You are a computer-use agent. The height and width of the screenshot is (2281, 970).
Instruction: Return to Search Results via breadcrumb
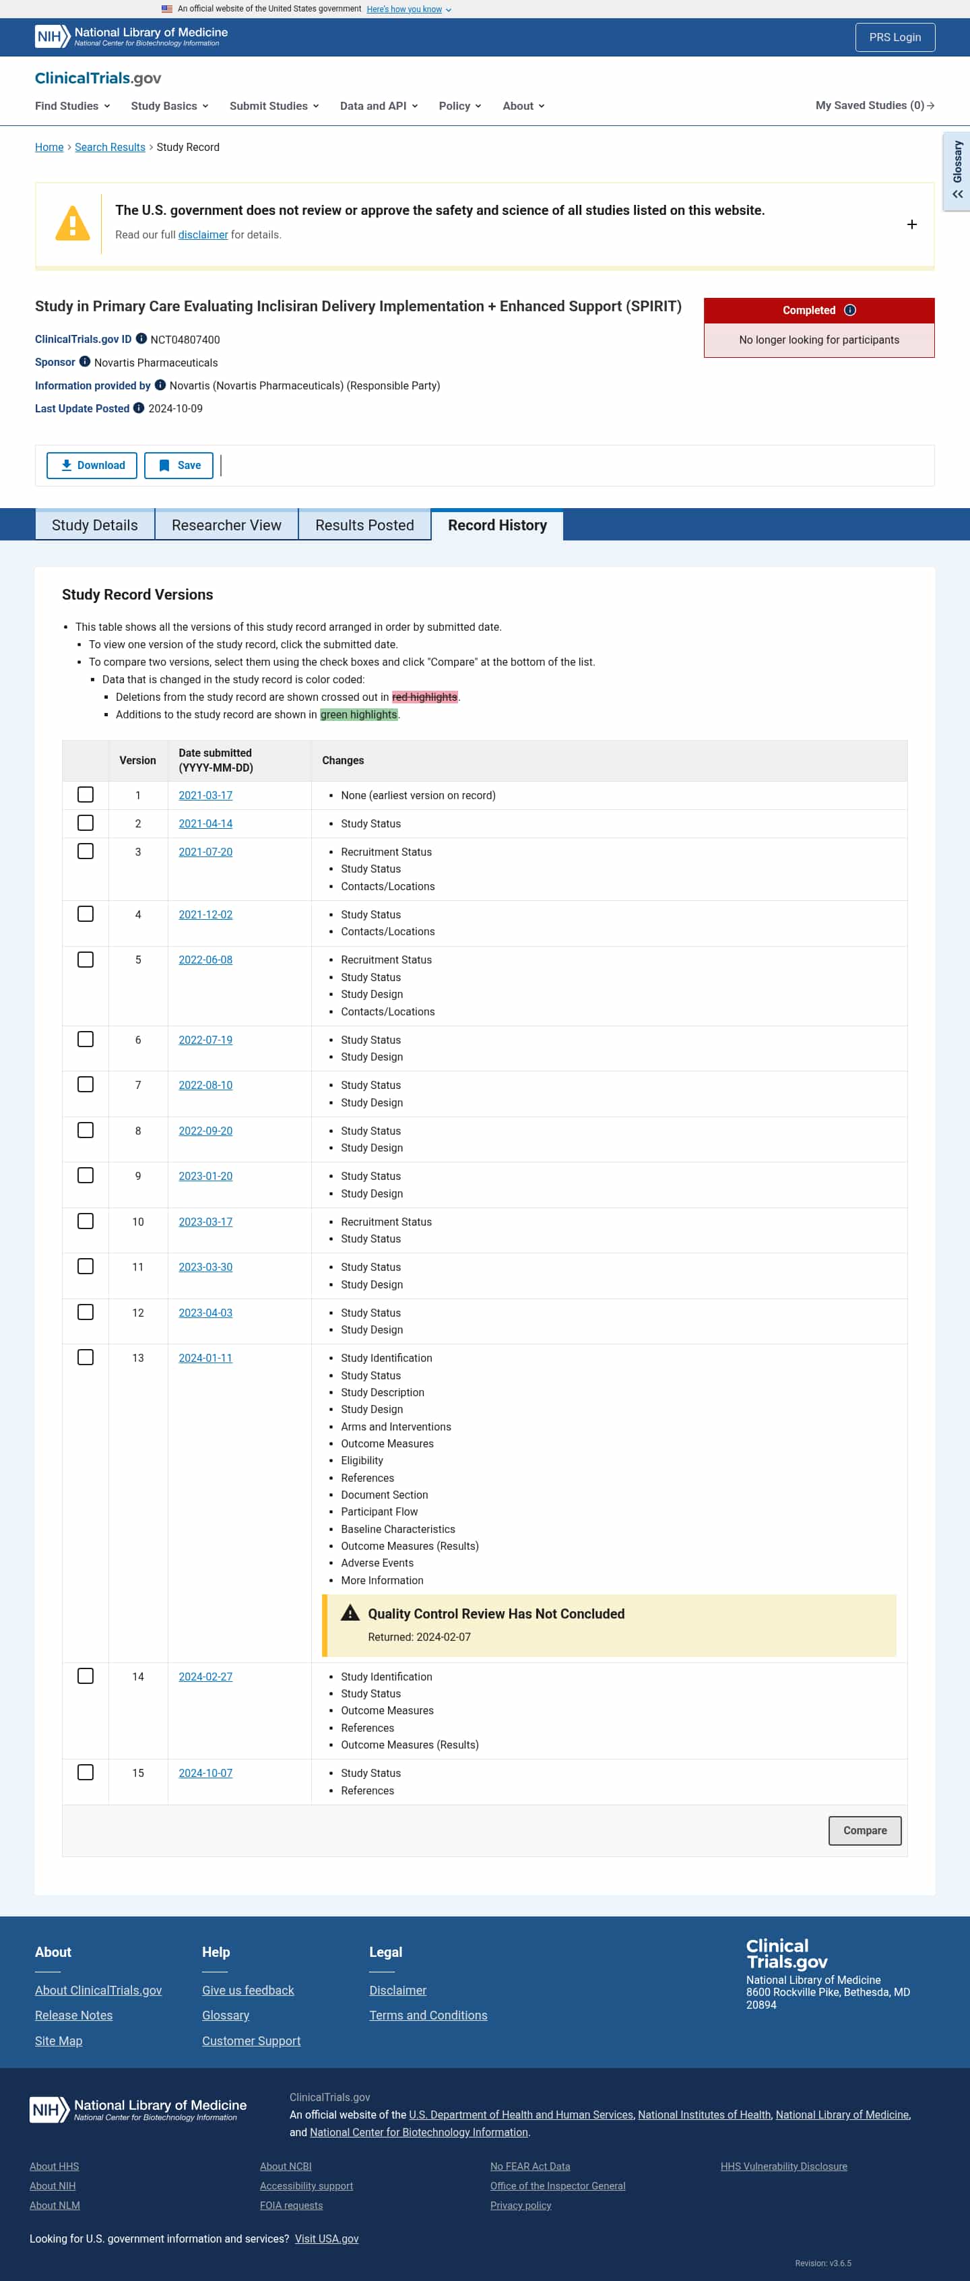(x=110, y=147)
